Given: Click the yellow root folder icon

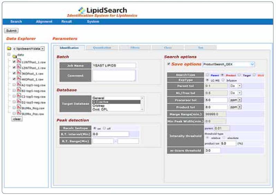Looking at the screenshot, I should pos(9,48).
